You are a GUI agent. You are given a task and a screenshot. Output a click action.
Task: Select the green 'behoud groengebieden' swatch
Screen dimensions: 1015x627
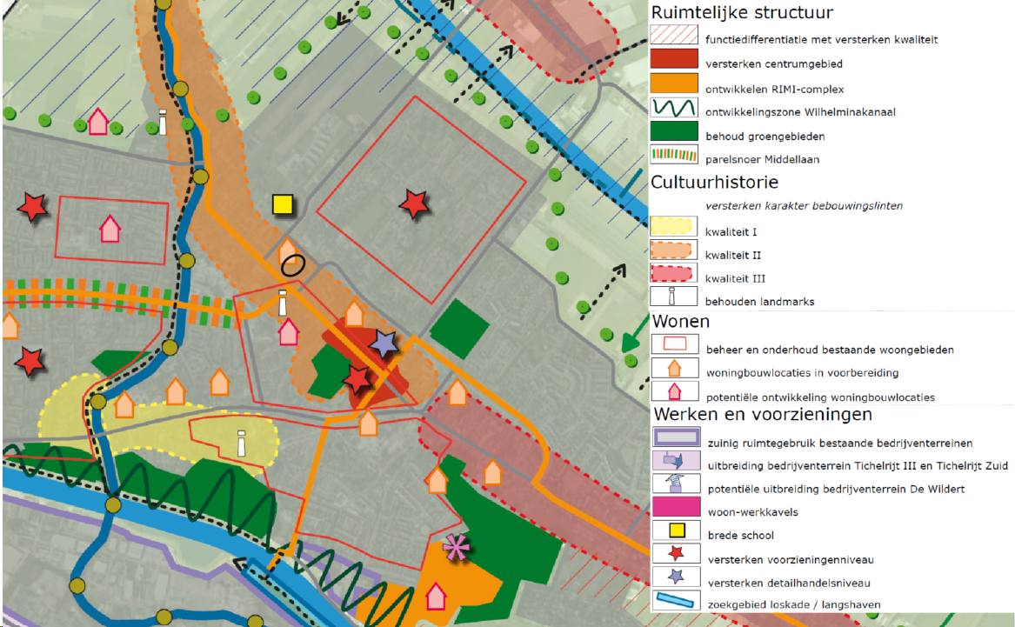[674, 132]
